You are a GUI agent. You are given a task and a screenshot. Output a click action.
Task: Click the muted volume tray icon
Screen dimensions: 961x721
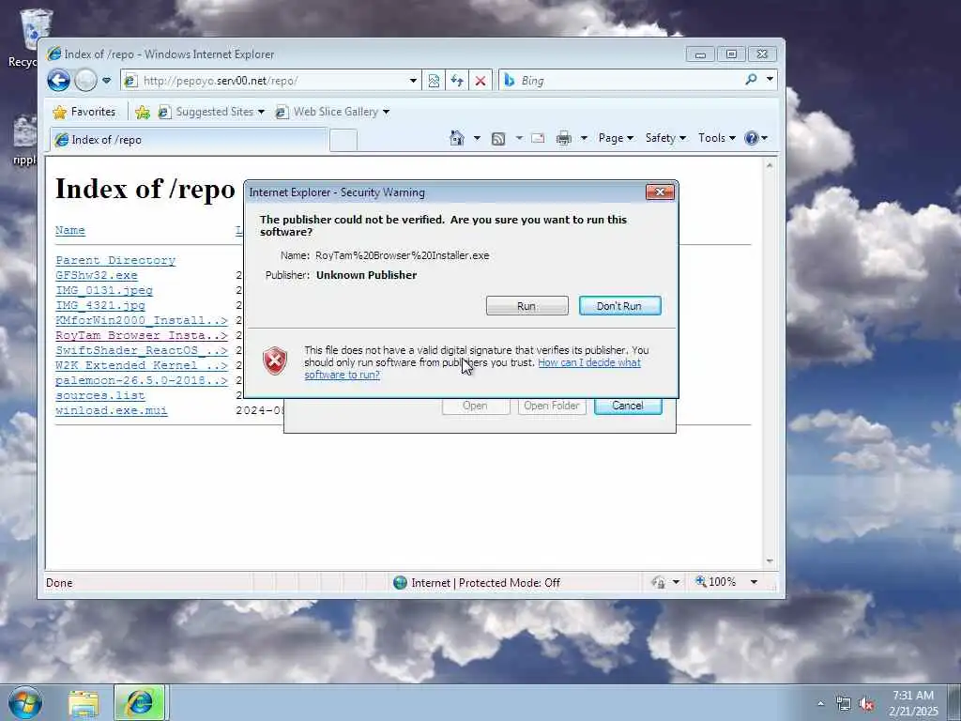866,704
